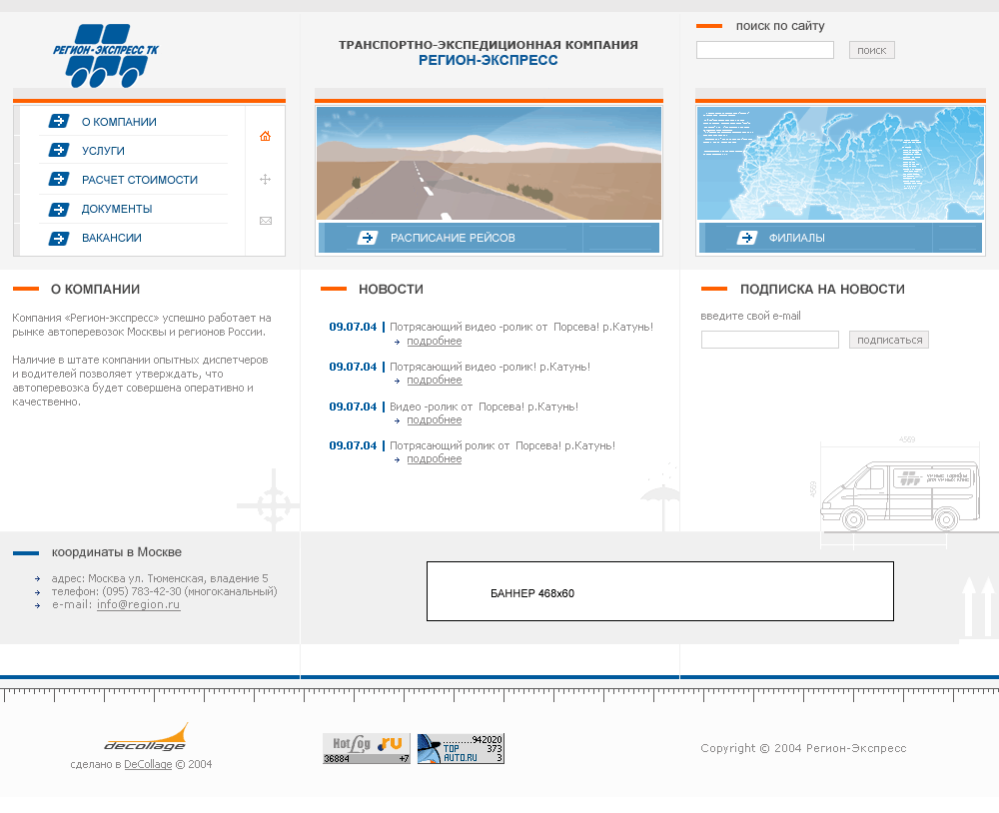The height and width of the screenshot is (813, 999).
Task: Click подробнее under Потрясающий видео-ролик! р.Катунь
Action: coord(434,380)
